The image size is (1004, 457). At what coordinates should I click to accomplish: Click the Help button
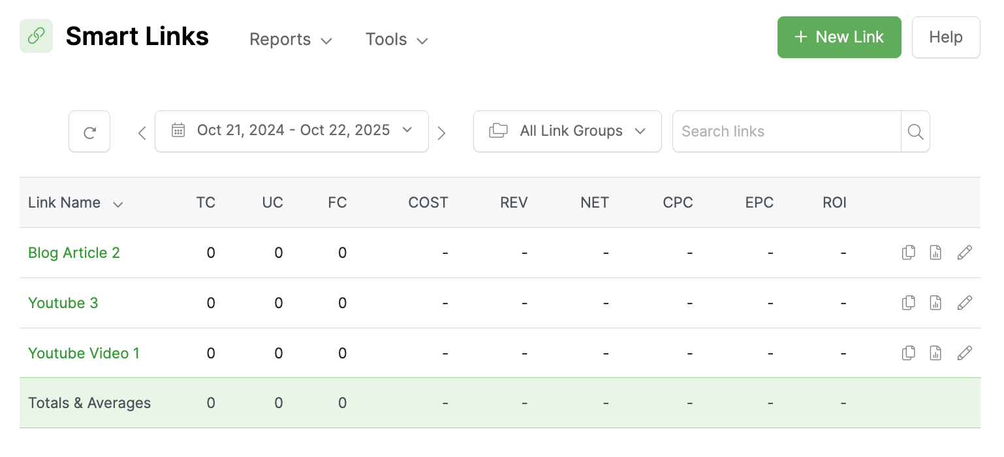[x=945, y=37]
